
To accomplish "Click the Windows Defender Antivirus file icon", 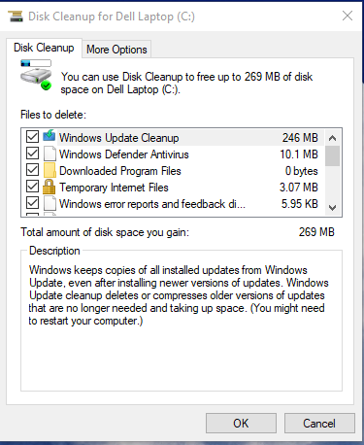I will click(50, 154).
